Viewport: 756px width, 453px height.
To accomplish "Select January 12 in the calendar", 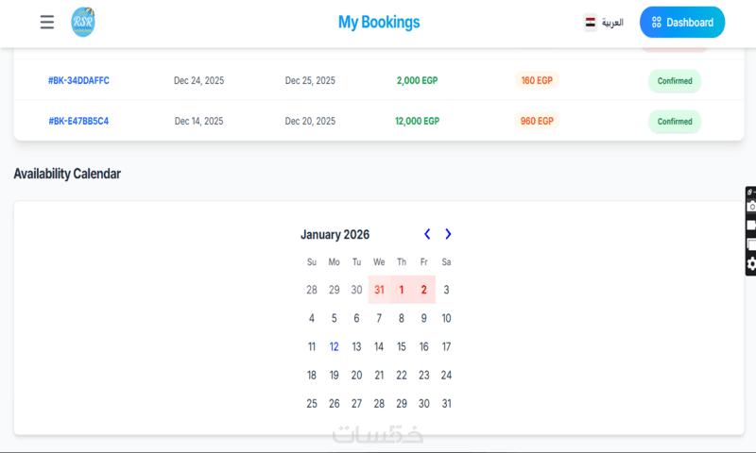I will [334, 347].
